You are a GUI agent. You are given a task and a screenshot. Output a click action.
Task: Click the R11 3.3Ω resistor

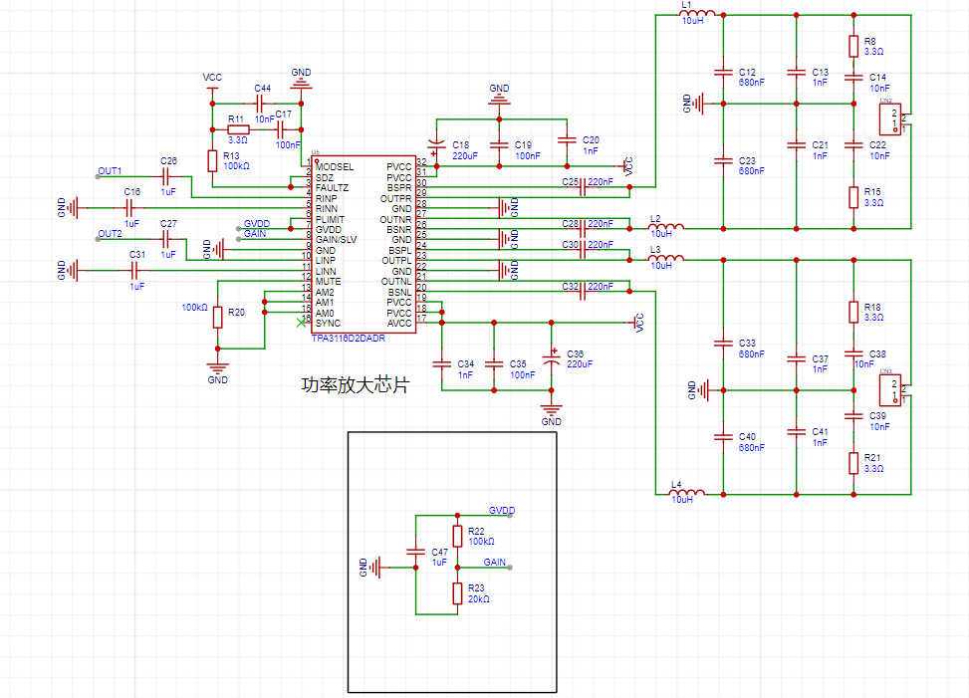pyautogui.click(x=238, y=129)
